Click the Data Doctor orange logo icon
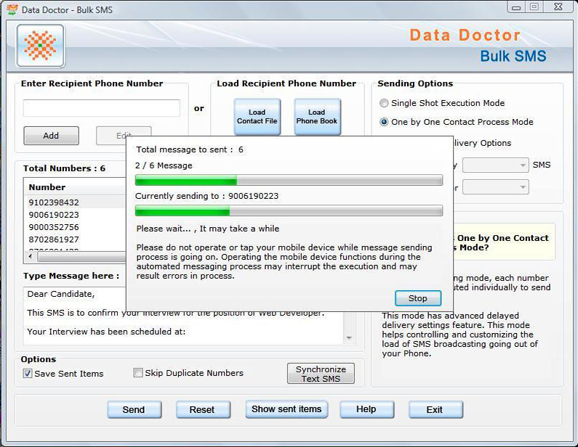The image size is (578, 447). (x=40, y=46)
